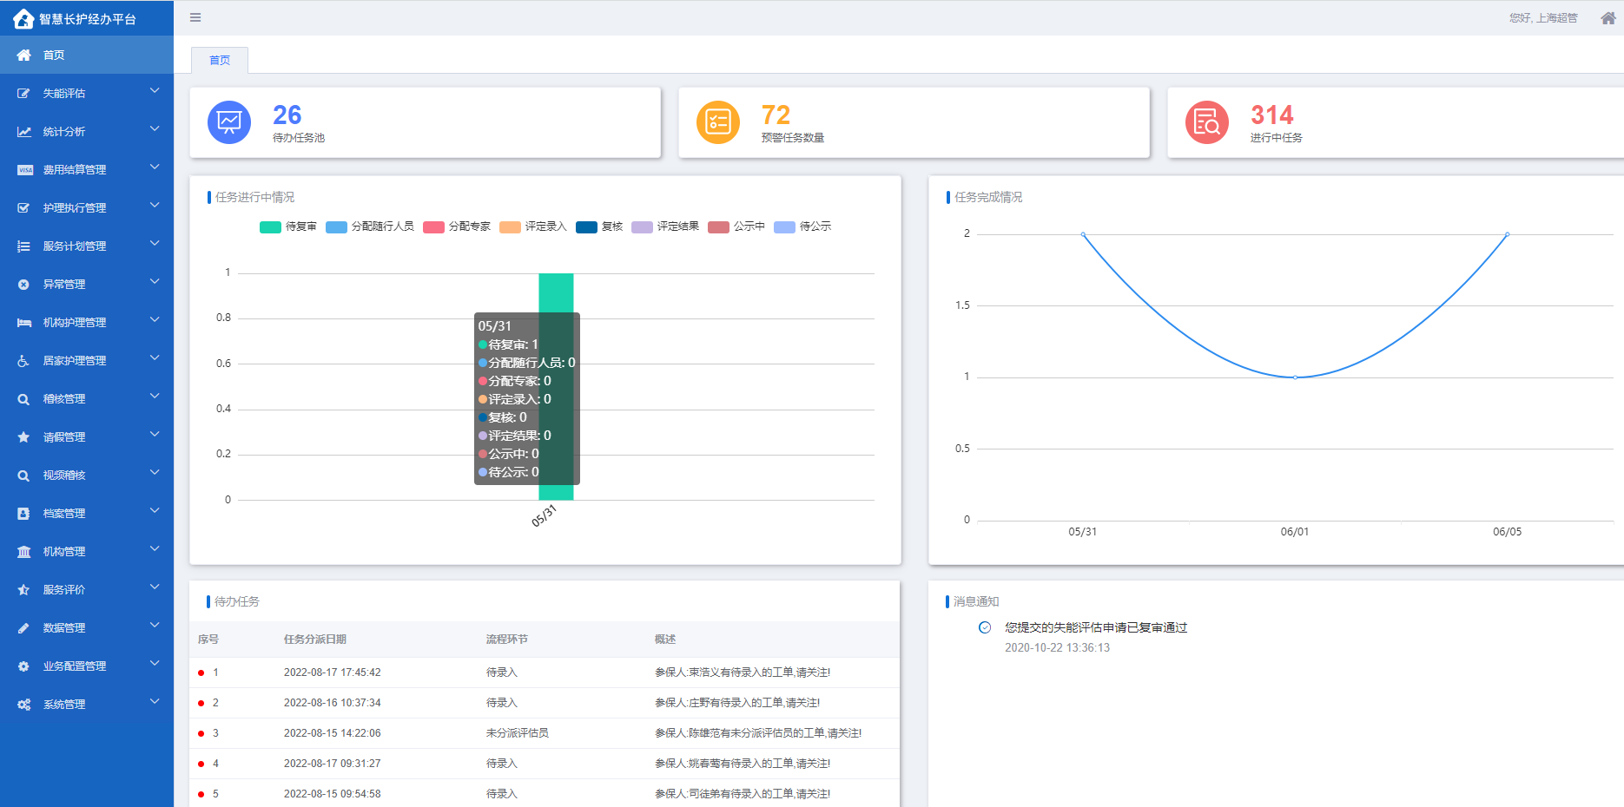
Task: Click the 任务分派日期 column header
Action: pyautogui.click(x=315, y=640)
